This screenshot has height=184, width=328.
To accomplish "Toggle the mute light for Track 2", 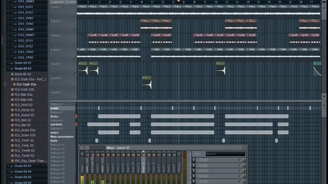I will 75,31.
